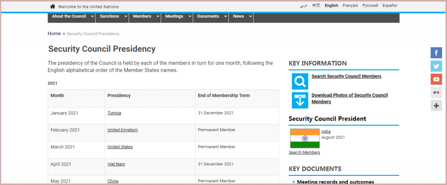Viewport: 447px width, 185px height.
Task: Select English language
Action: (x=331, y=5)
